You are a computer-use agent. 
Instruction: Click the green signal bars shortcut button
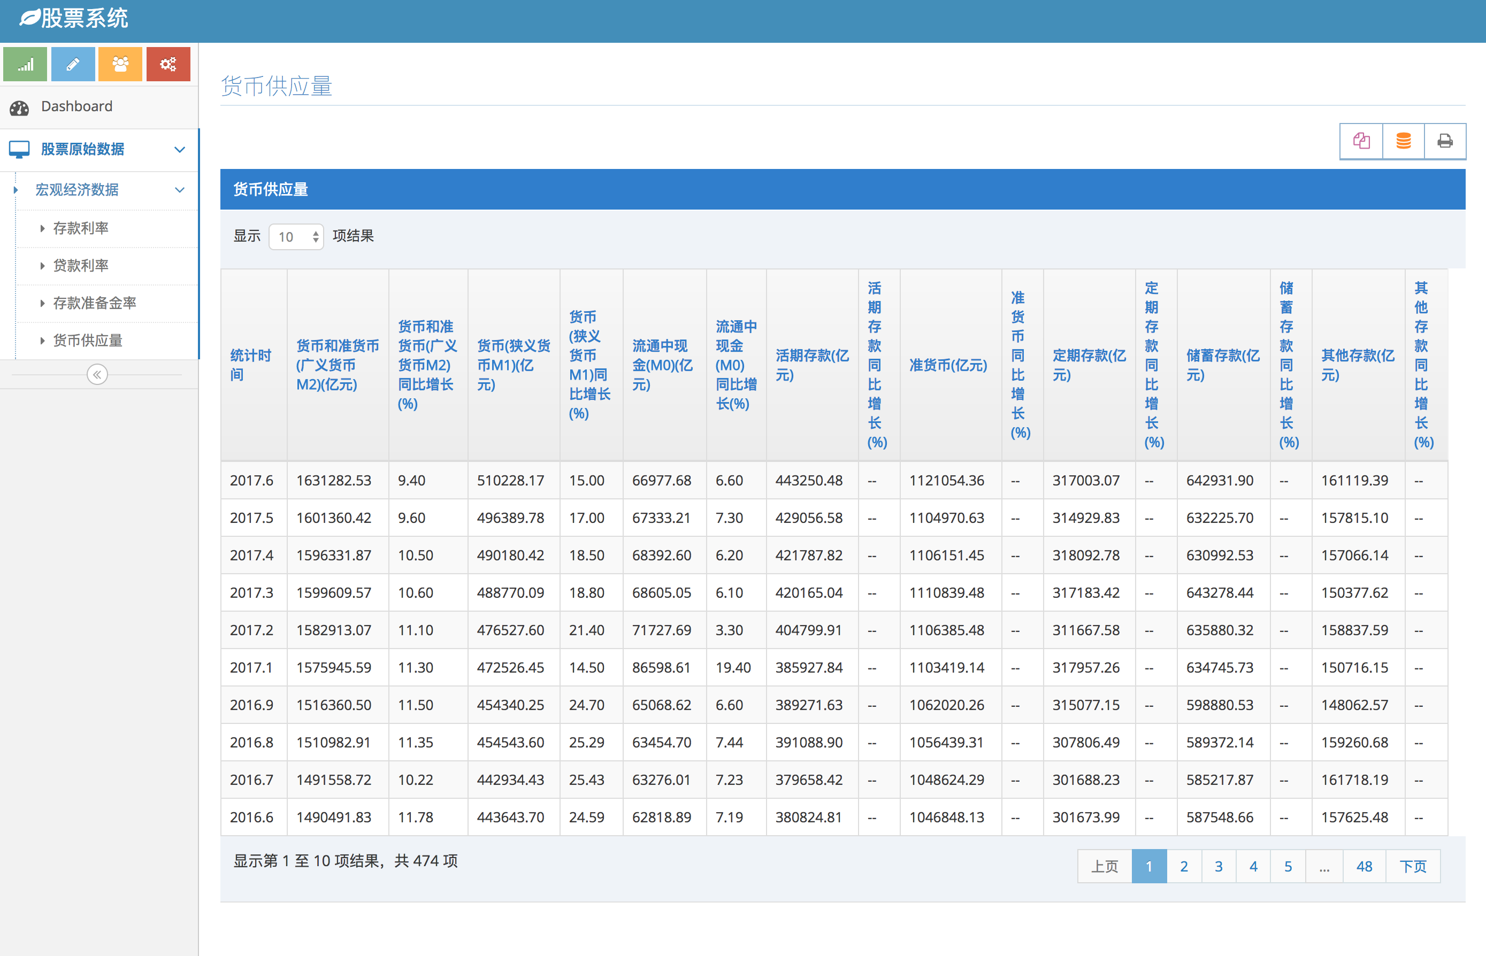click(x=25, y=64)
